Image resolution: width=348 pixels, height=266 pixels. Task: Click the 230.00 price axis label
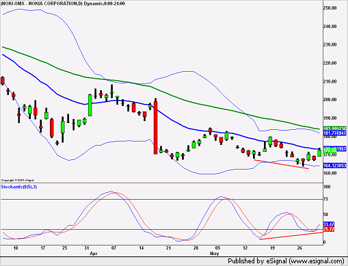[x=330, y=44]
